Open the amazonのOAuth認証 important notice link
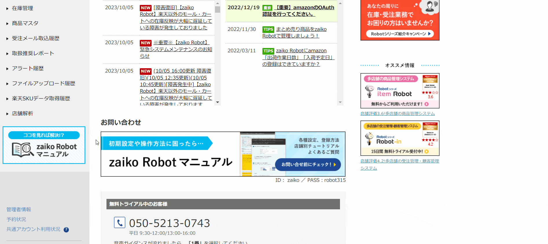 (298, 11)
